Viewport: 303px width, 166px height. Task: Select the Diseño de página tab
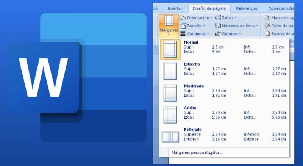tap(209, 8)
